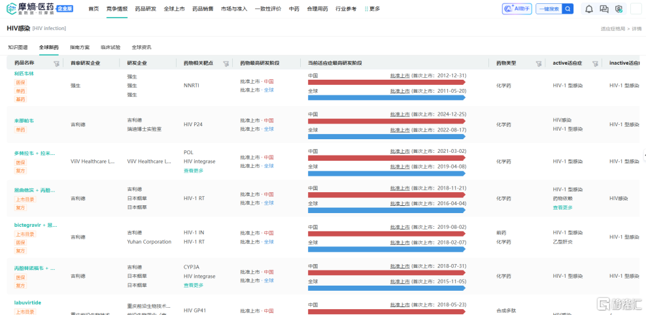Image resolution: width=646 pixels, height=315 pixels.
Task: Click the red China progress bar for 利匹韦林
Action: [386, 82]
